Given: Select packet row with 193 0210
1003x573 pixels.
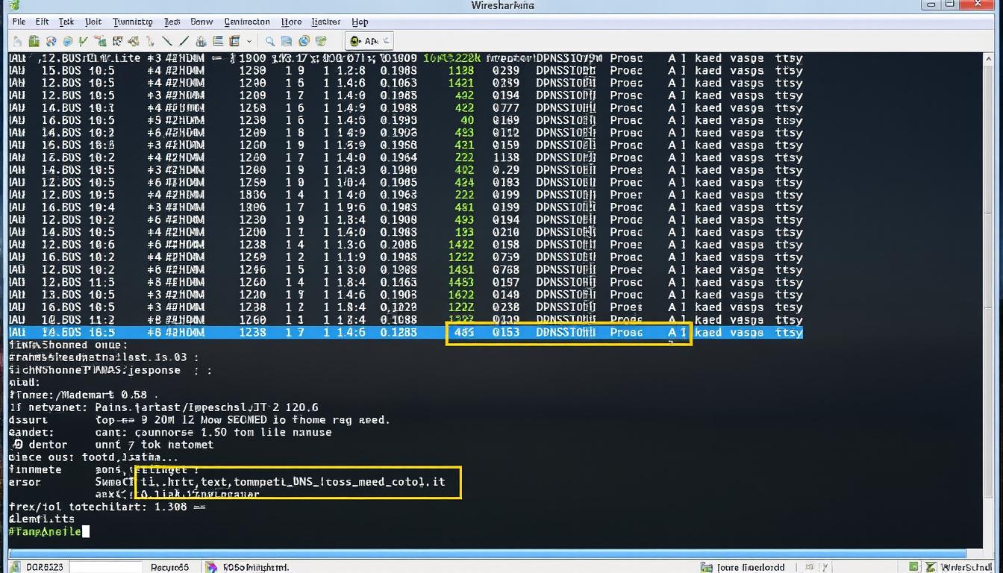Looking at the screenshot, I should (405, 232).
